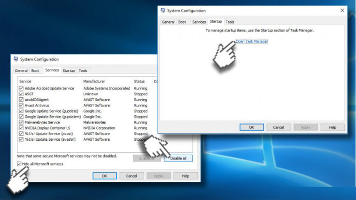
Task: Switch to General tab in the left dialog
Action: coord(21,71)
